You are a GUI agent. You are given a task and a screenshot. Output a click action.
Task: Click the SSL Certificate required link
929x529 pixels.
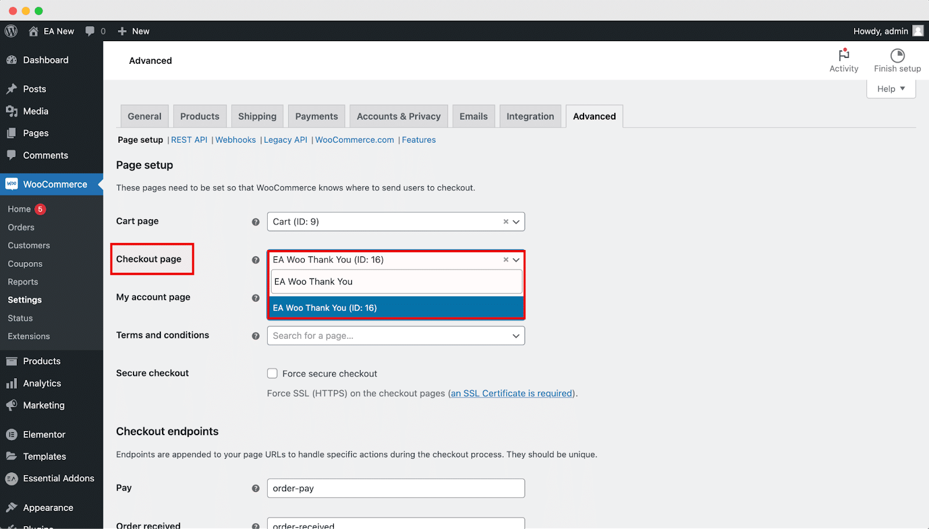click(511, 393)
